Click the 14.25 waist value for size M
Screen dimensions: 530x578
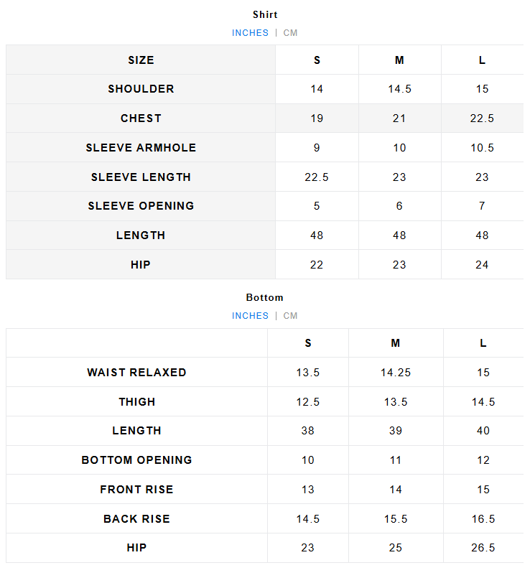click(396, 373)
